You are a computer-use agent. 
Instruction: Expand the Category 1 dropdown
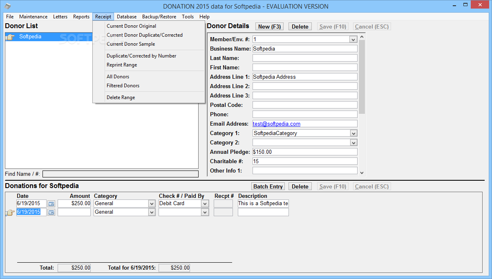(x=354, y=133)
